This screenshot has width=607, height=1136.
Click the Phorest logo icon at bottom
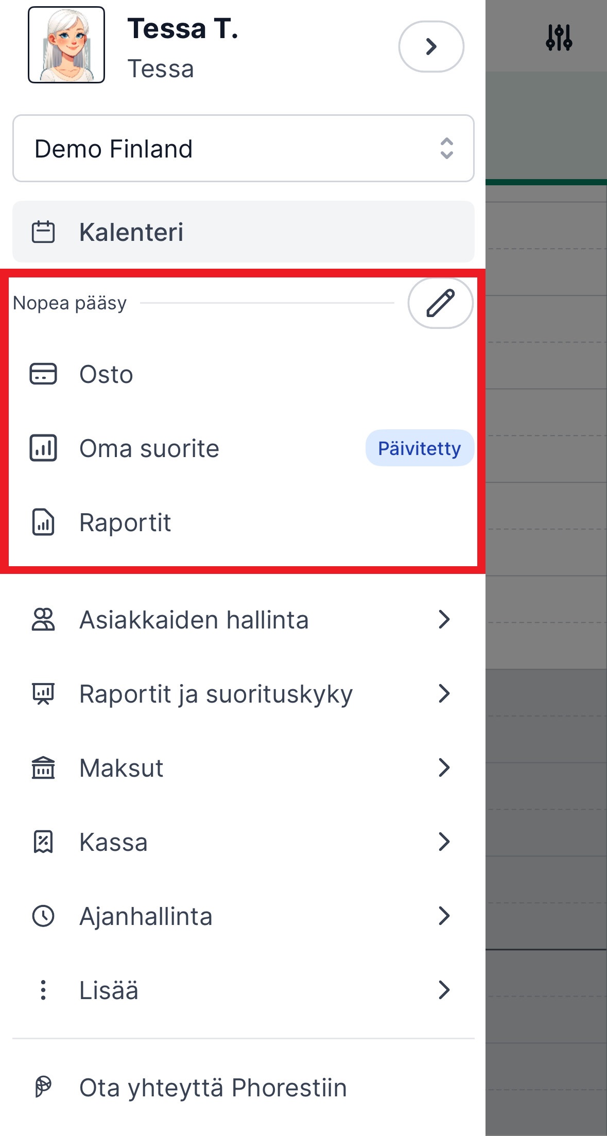[x=43, y=1087]
